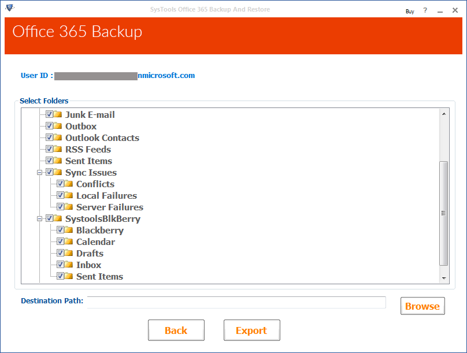Screen dimensions: 467x353
Task: Click the Server Failures folder icon
Action: pyautogui.click(x=69, y=207)
